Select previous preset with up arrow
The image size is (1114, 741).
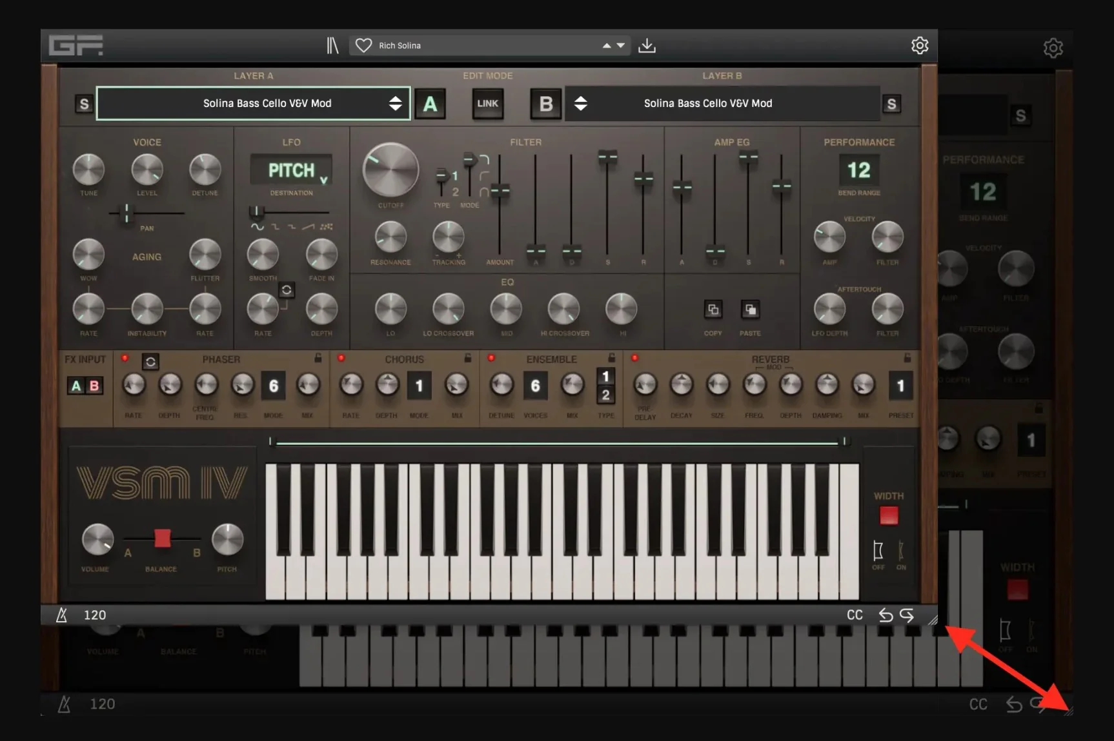(x=607, y=46)
